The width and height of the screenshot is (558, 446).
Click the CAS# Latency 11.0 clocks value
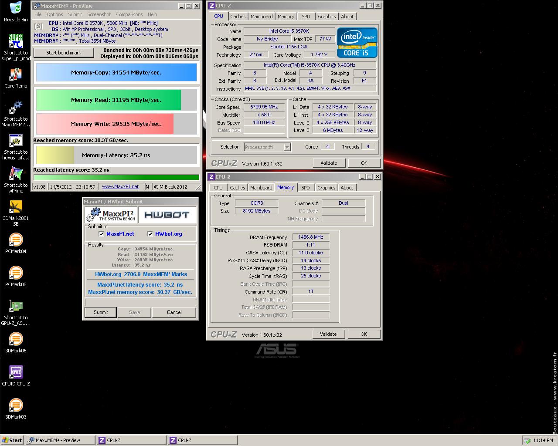pos(311,253)
